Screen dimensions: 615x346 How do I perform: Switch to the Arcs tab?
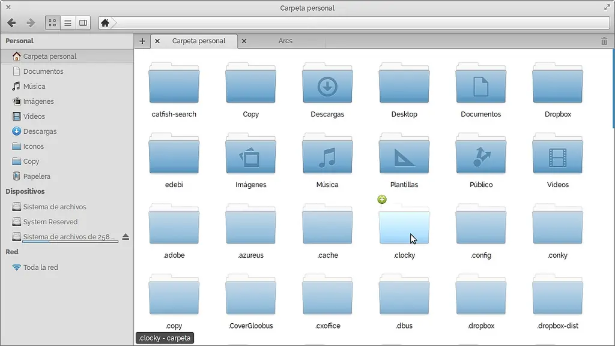[x=285, y=41]
